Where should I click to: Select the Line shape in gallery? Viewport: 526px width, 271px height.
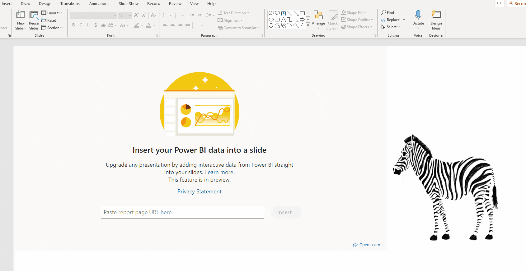tap(290, 13)
